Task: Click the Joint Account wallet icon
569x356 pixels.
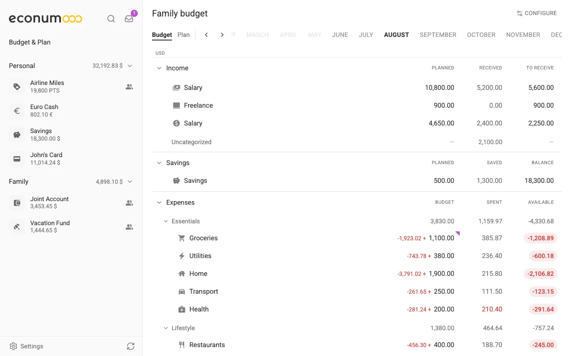Action: click(17, 203)
